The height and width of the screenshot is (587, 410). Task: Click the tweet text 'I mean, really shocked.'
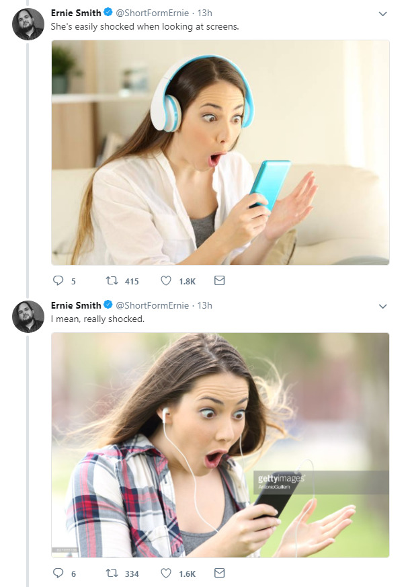tap(98, 319)
